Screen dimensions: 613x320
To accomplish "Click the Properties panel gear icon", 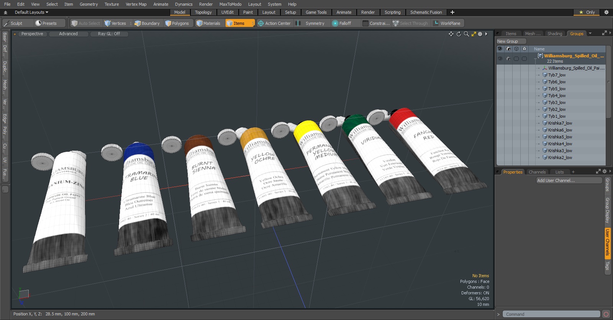I will click(605, 172).
